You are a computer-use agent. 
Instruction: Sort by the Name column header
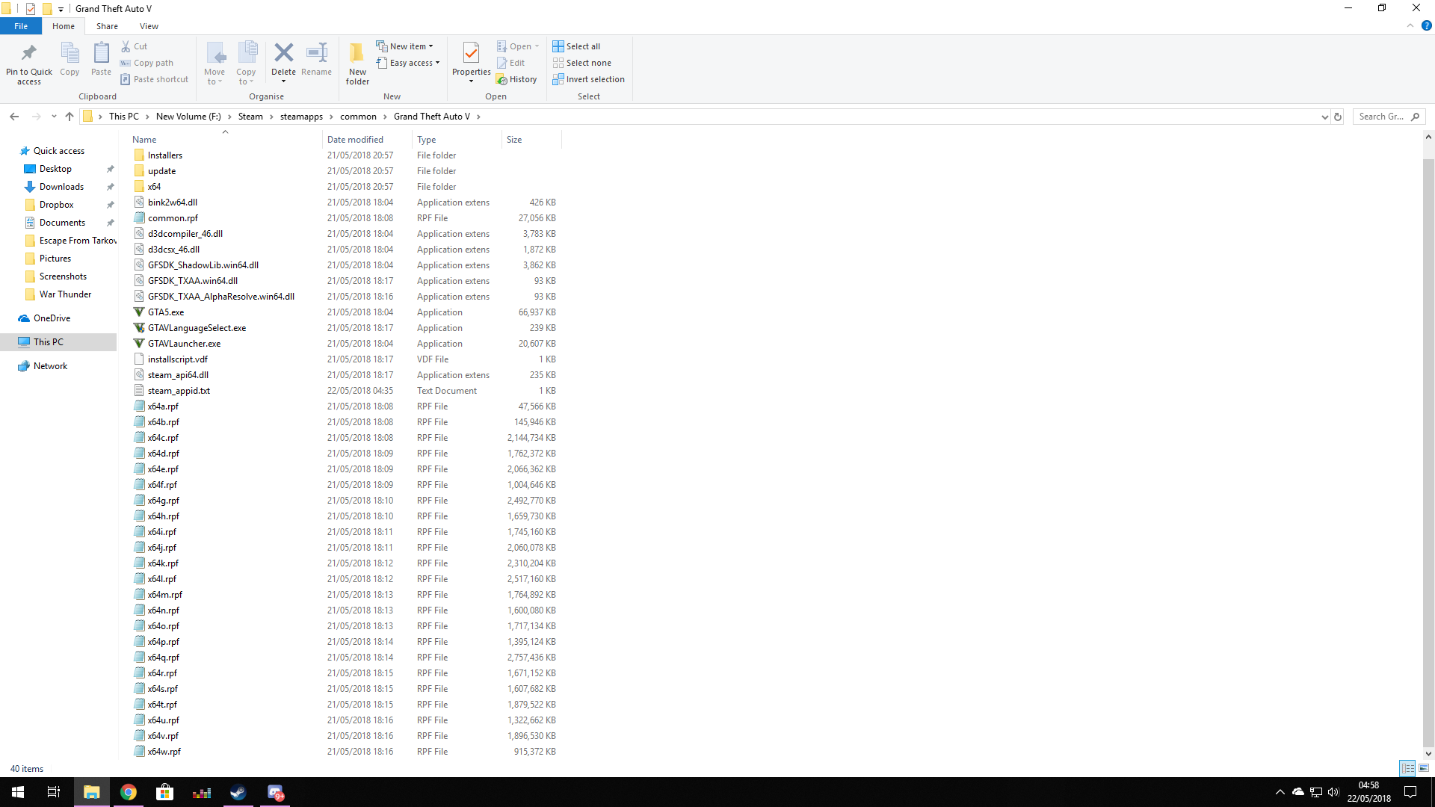click(x=225, y=140)
